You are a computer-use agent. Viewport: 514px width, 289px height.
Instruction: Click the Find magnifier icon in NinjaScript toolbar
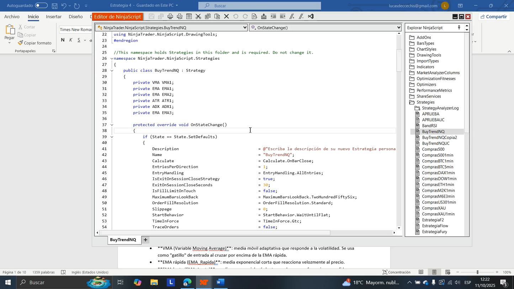[x=254, y=16]
